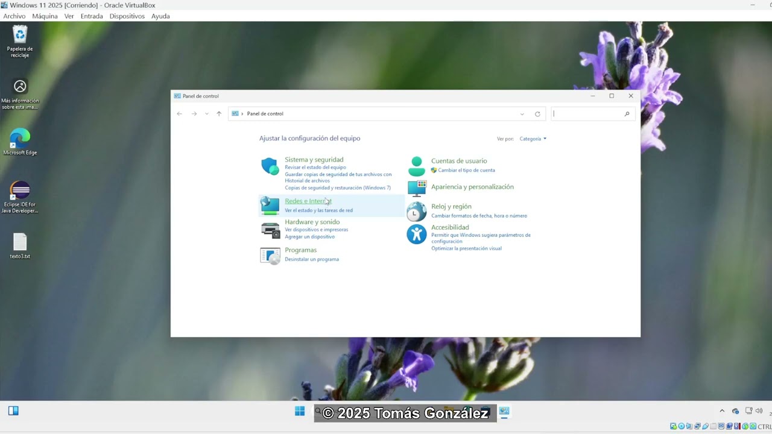772x434 pixels.
Task: Open the Apariencia y personalización heading link
Action: click(x=472, y=187)
